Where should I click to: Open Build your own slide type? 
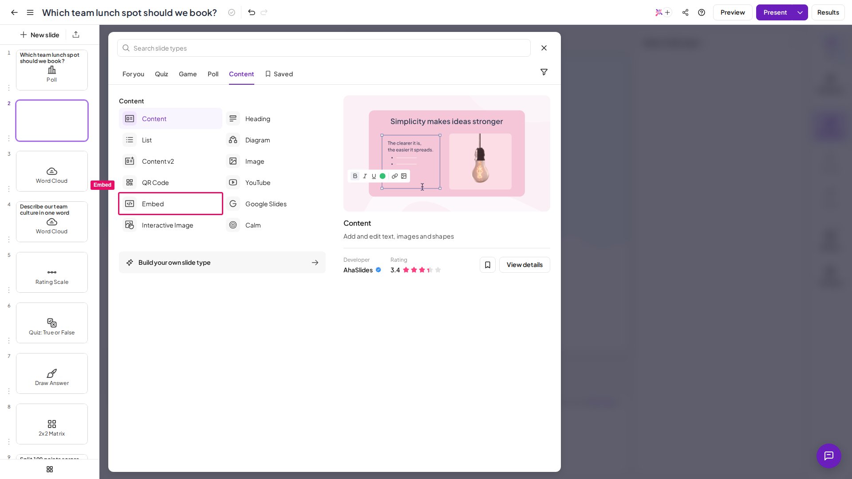pos(222,263)
